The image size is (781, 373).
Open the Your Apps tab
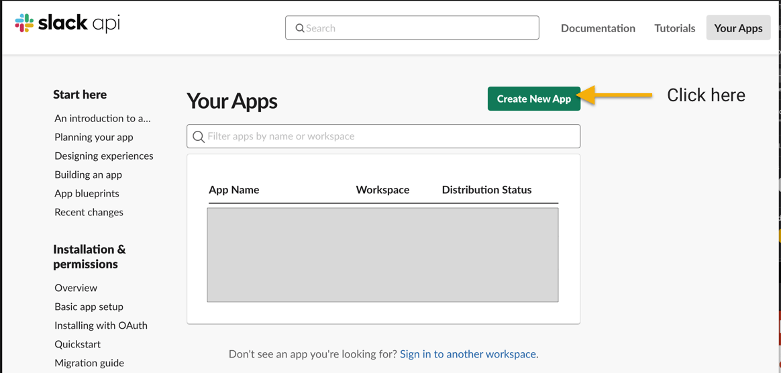pyautogui.click(x=738, y=28)
